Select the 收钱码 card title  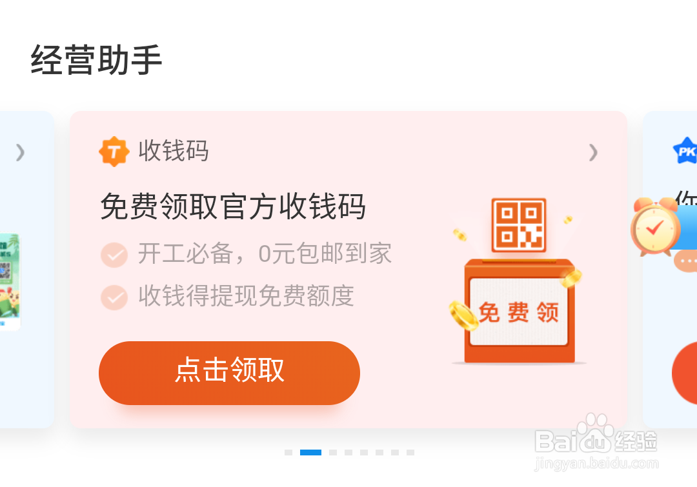point(174,151)
